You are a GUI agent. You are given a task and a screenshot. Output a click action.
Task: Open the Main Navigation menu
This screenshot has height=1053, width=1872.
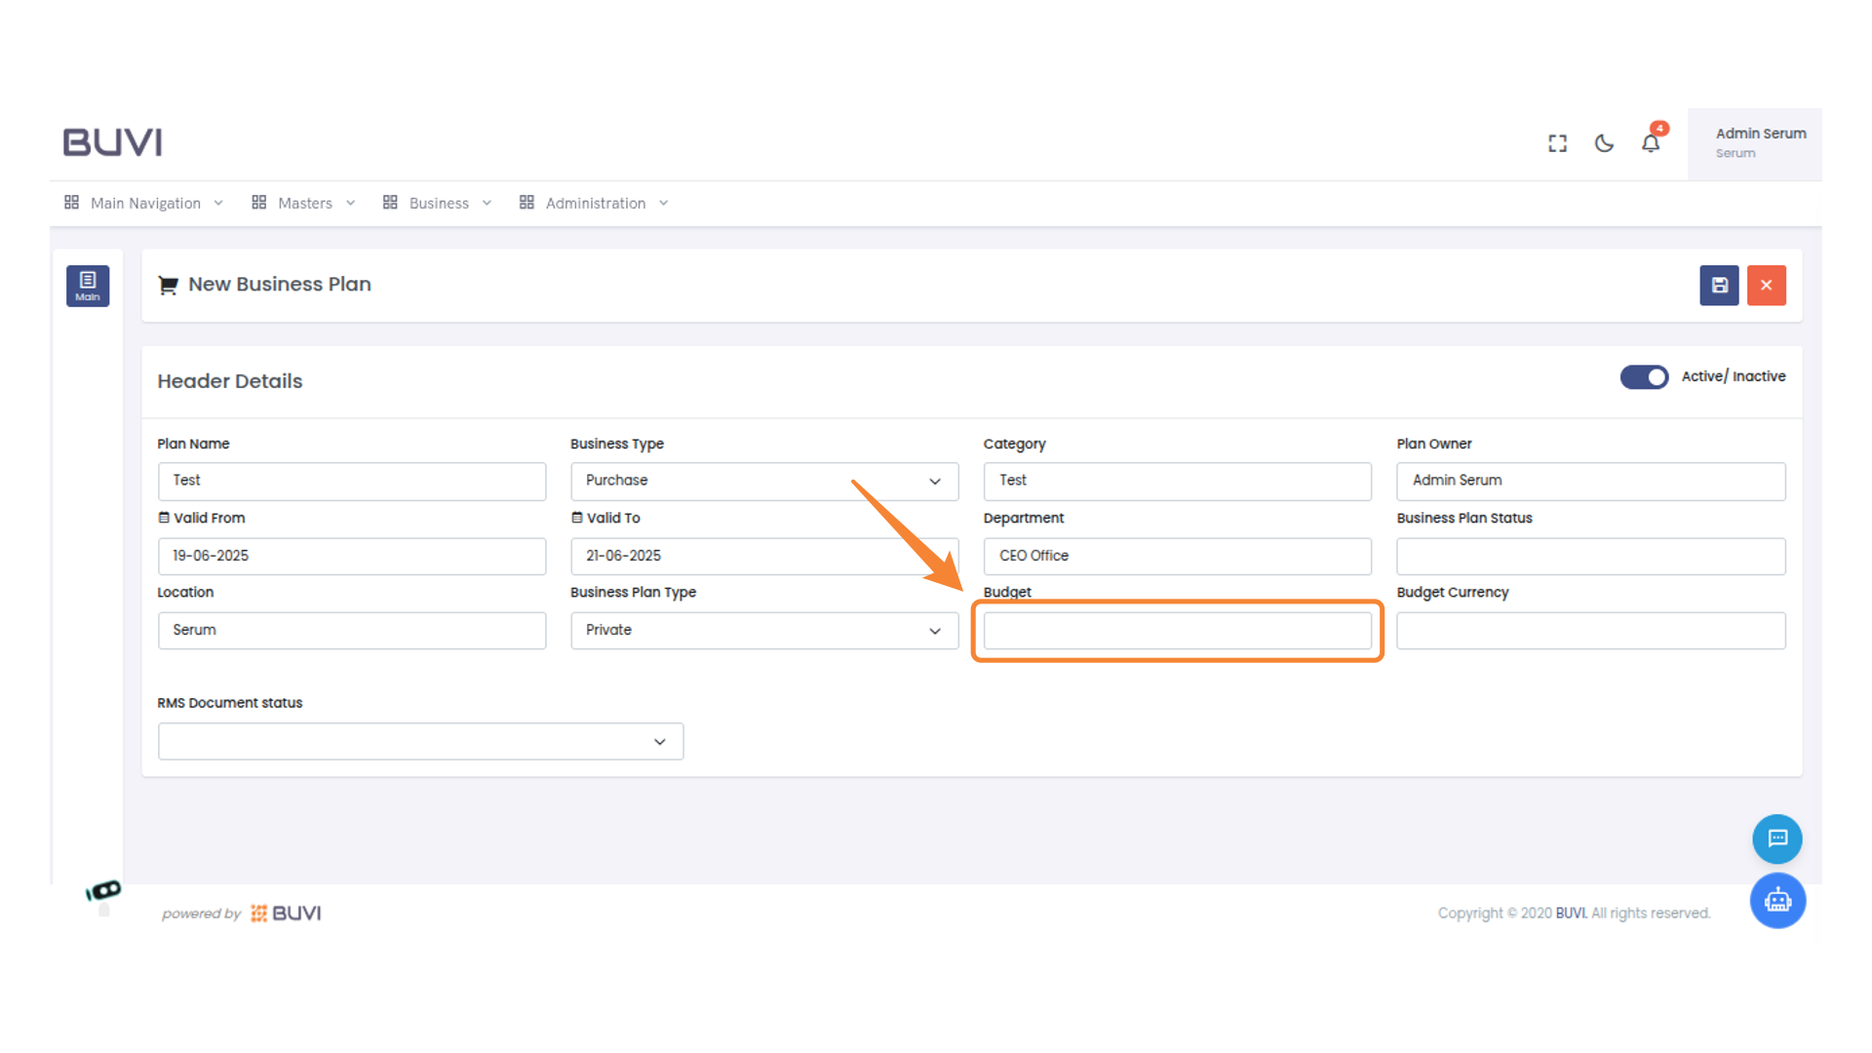pos(144,203)
